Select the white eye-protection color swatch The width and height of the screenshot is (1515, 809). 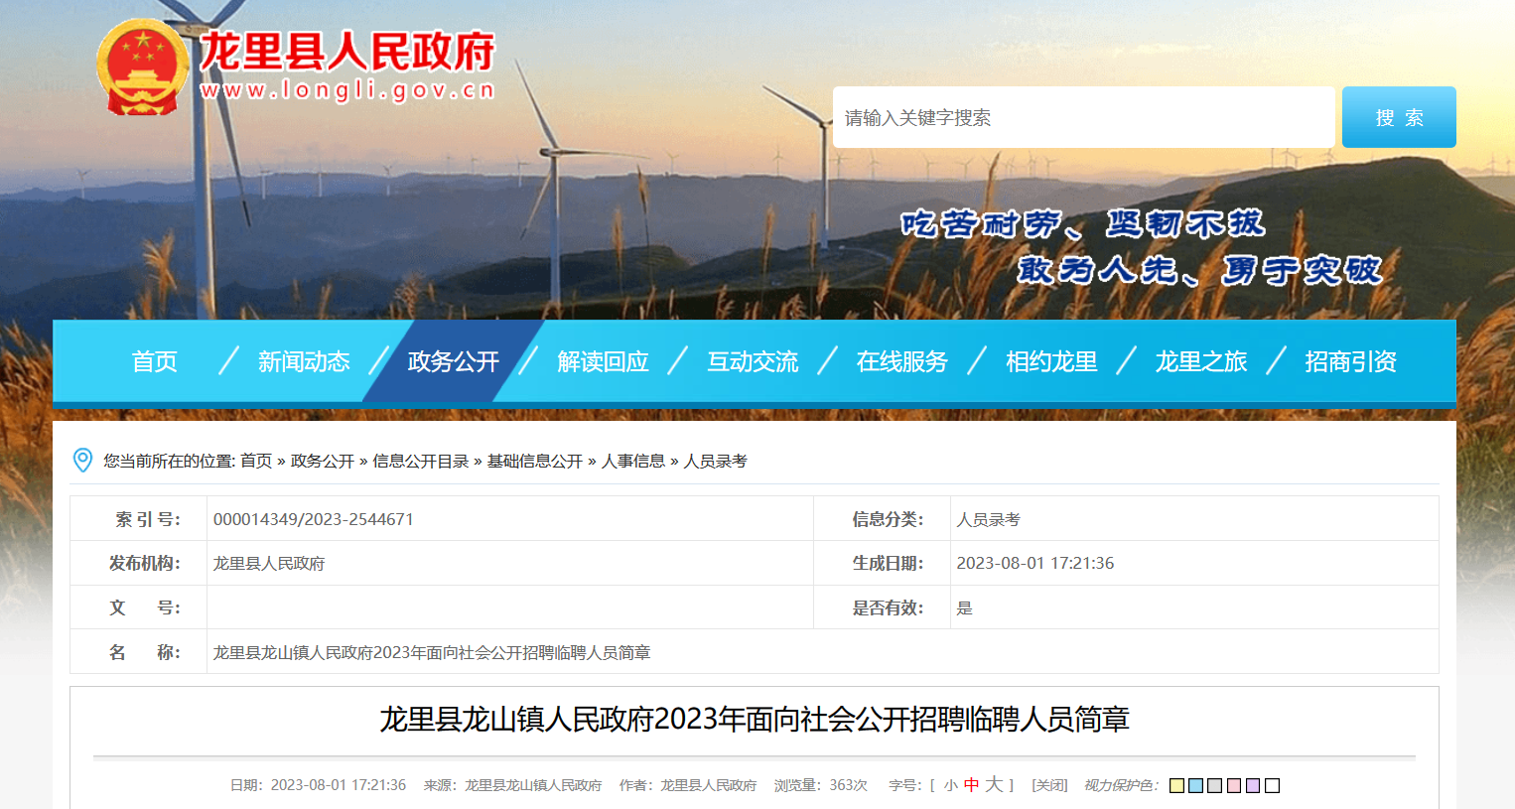(x=1273, y=785)
